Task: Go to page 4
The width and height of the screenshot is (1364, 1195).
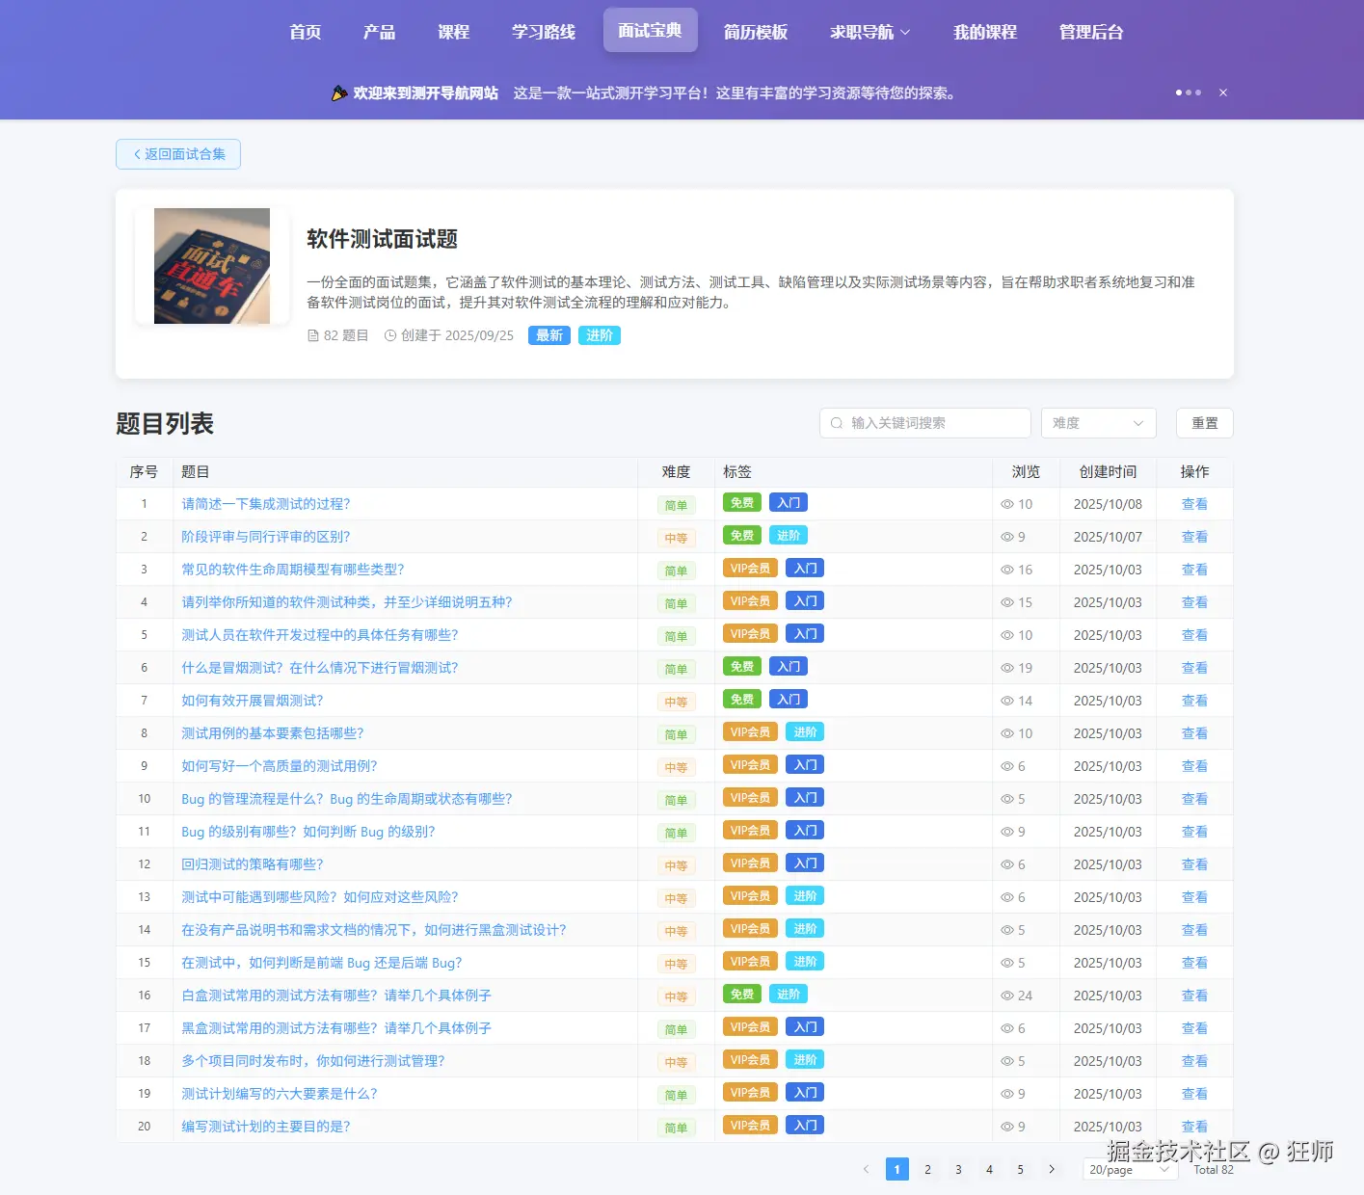Action: click(x=989, y=1169)
